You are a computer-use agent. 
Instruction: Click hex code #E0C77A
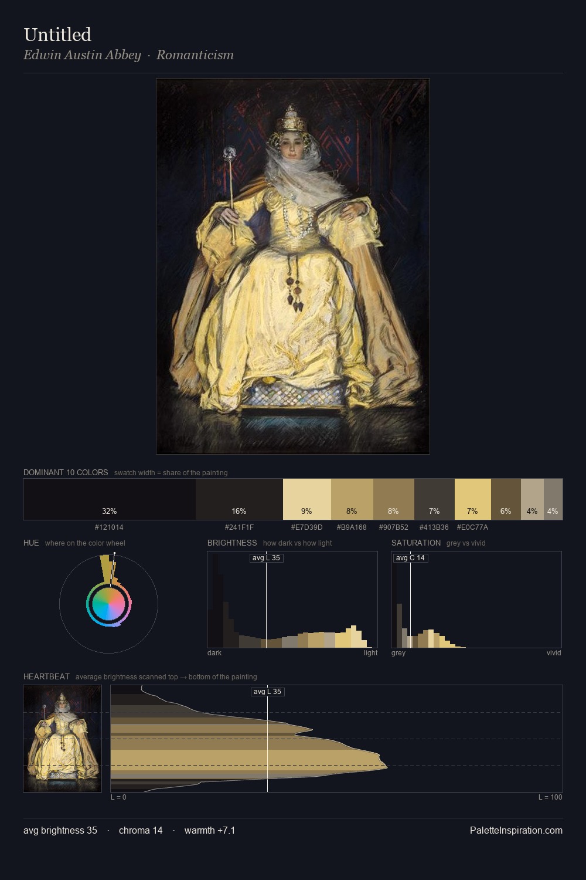[472, 527]
